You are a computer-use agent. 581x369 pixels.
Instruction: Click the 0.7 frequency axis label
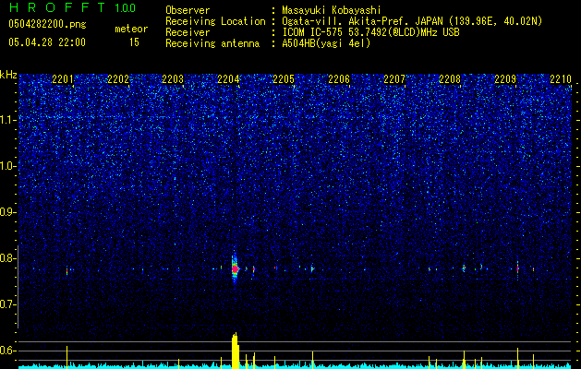(8, 304)
